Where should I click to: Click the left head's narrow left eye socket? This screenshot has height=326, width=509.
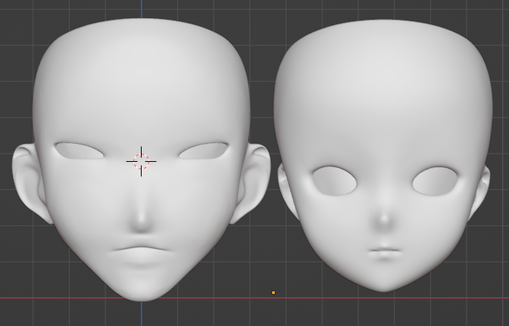[81, 151]
